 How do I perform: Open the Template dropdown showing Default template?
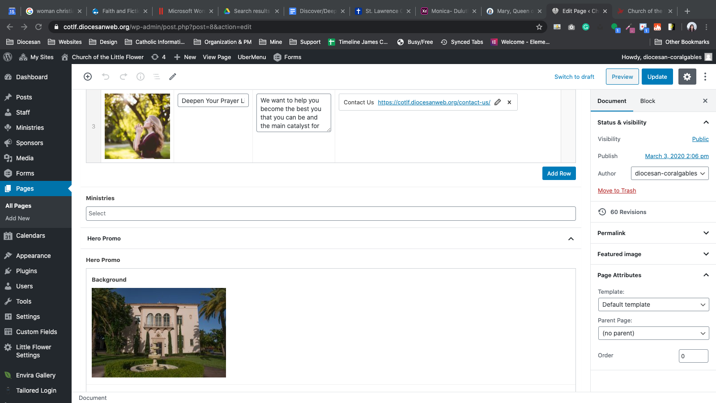coord(653,304)
